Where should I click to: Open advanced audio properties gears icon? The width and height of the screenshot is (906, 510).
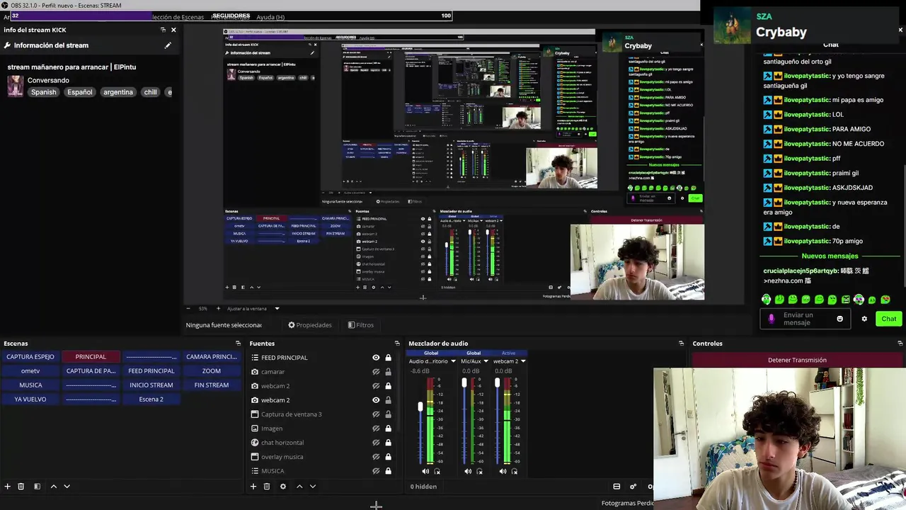point(633,487)
